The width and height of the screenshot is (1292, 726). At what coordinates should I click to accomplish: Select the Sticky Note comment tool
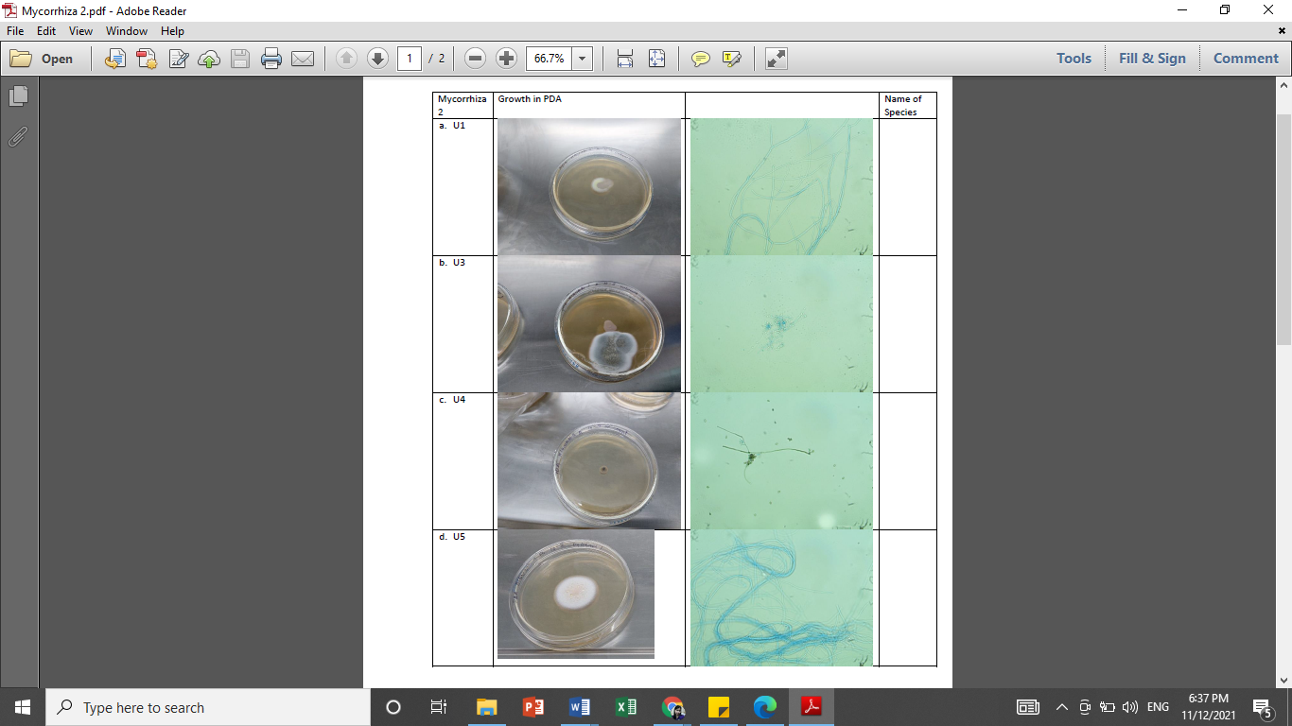(700, 58)
